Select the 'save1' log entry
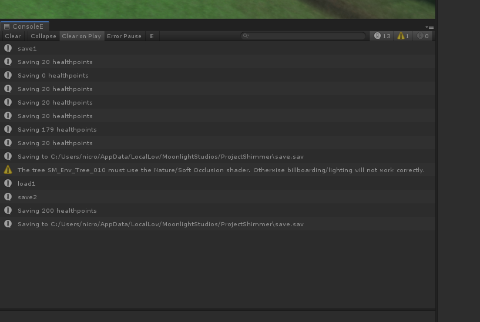 click(217, 48)
